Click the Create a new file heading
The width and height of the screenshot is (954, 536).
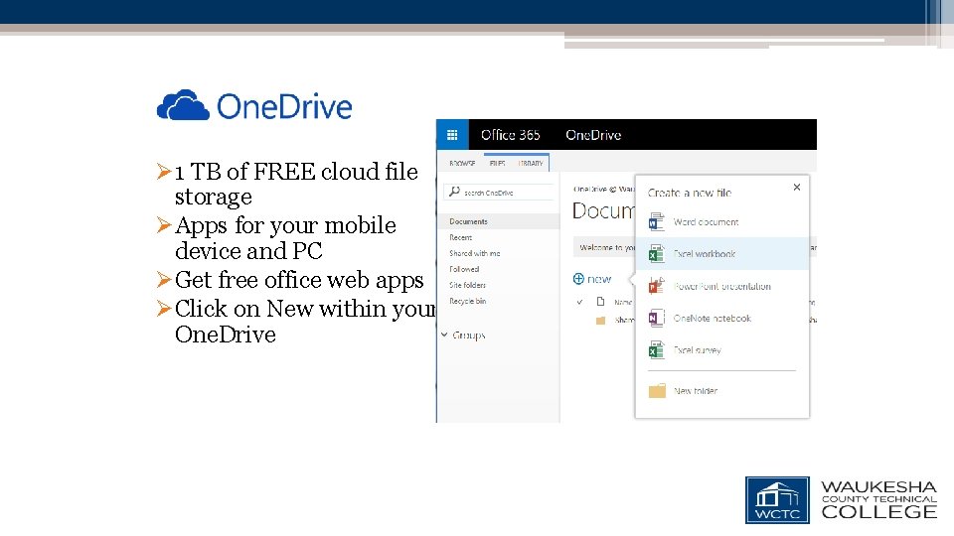[x=690, y=193]
